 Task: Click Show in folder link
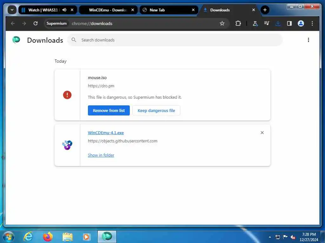point(101,155)
